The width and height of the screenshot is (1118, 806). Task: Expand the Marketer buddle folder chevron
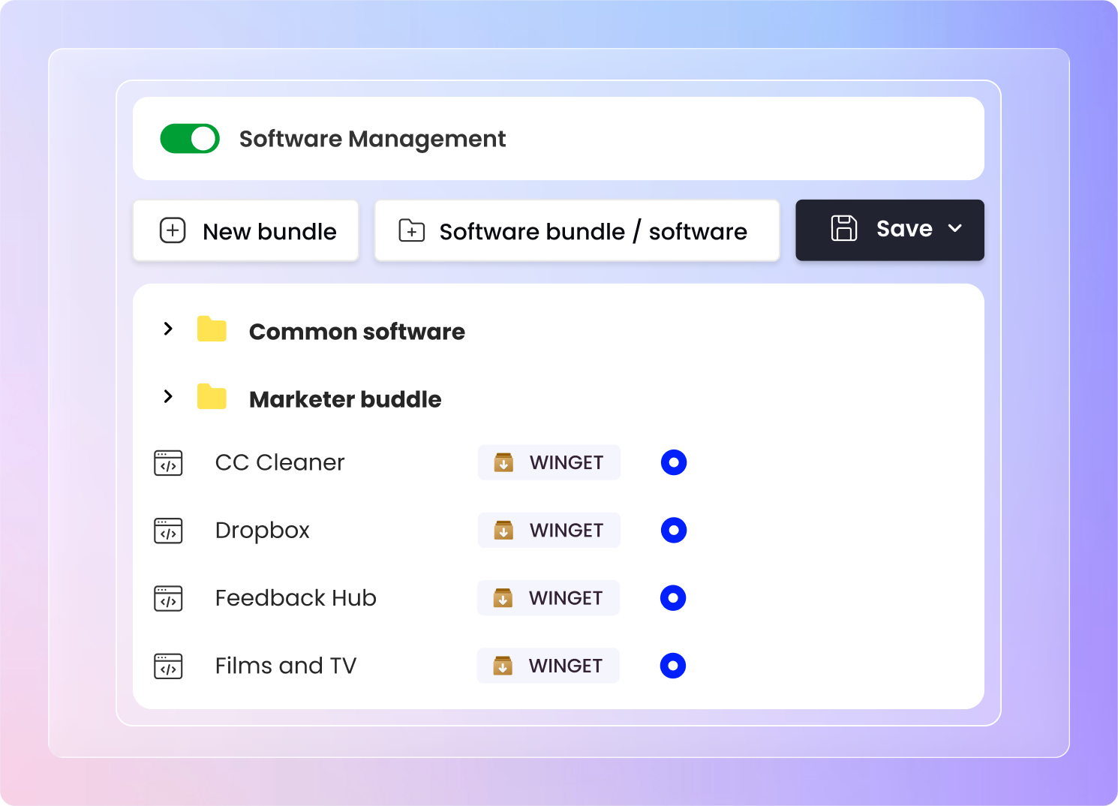pos(168,396)
